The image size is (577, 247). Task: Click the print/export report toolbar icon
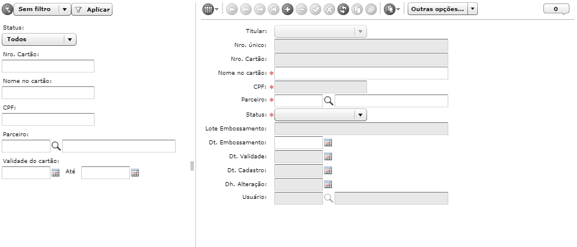[391, 9]
